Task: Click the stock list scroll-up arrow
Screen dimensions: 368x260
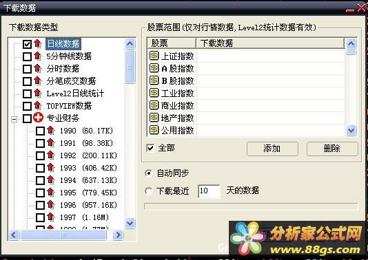Action: pyautogui.click(x=351, y=43)
